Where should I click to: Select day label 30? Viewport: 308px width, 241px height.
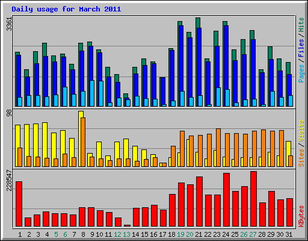click(280, 234)
